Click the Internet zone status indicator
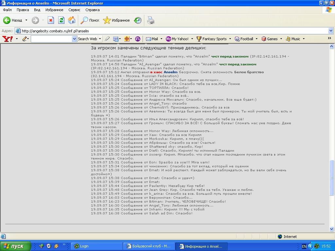Image resolution: width=335 pixels, height=251 pixels. click(287, 237)
